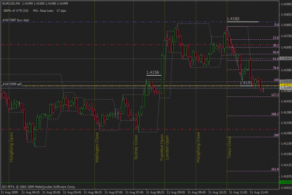The width and height of the screenshot is (292, 195).
Task: Click '11 Aug 09:05' on the time axis
Action: click(x=176, y=192)
